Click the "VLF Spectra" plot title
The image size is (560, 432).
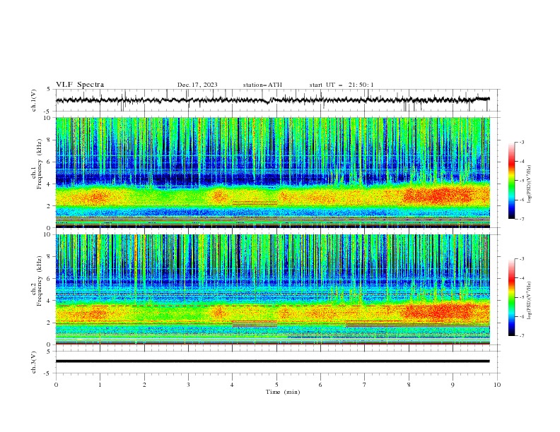(x=80, y=85)
